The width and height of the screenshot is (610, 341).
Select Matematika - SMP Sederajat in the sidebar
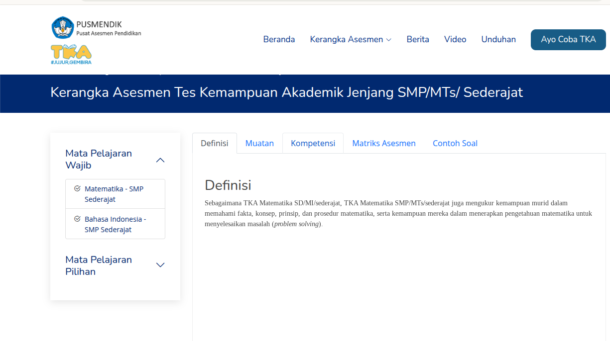[x=114, y=194]
